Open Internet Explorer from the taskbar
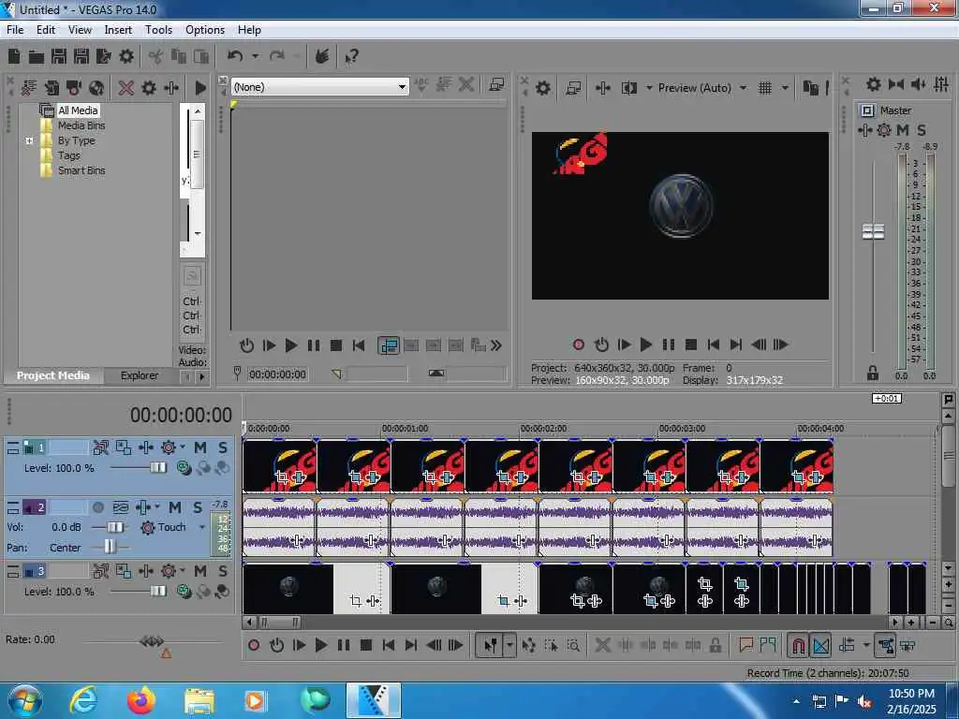This screenshot has width=959, height=719. pos(83,700)
